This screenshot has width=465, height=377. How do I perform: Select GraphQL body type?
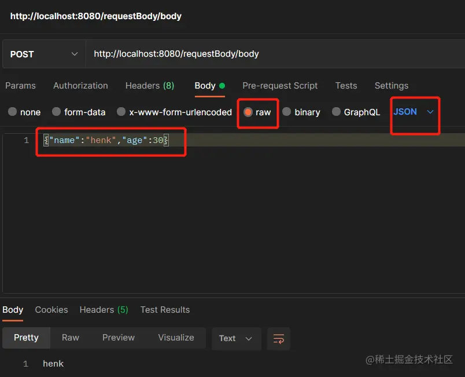pos(356,112)
